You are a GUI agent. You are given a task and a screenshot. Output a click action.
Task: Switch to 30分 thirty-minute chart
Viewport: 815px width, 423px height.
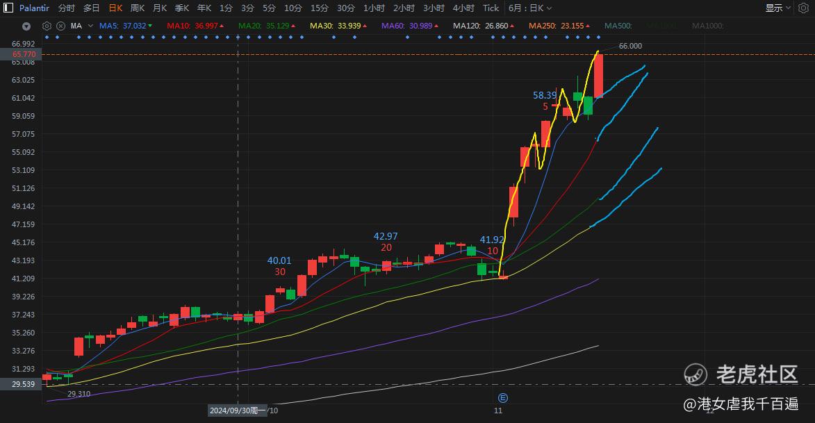click(x=346, y=8)
